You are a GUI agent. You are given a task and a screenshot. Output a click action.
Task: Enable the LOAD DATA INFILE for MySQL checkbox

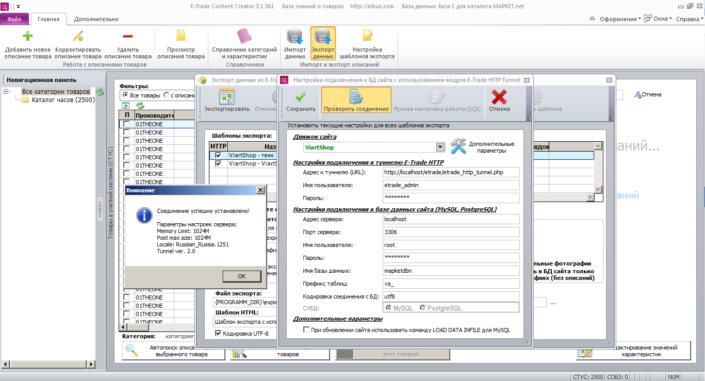point(306,330)
